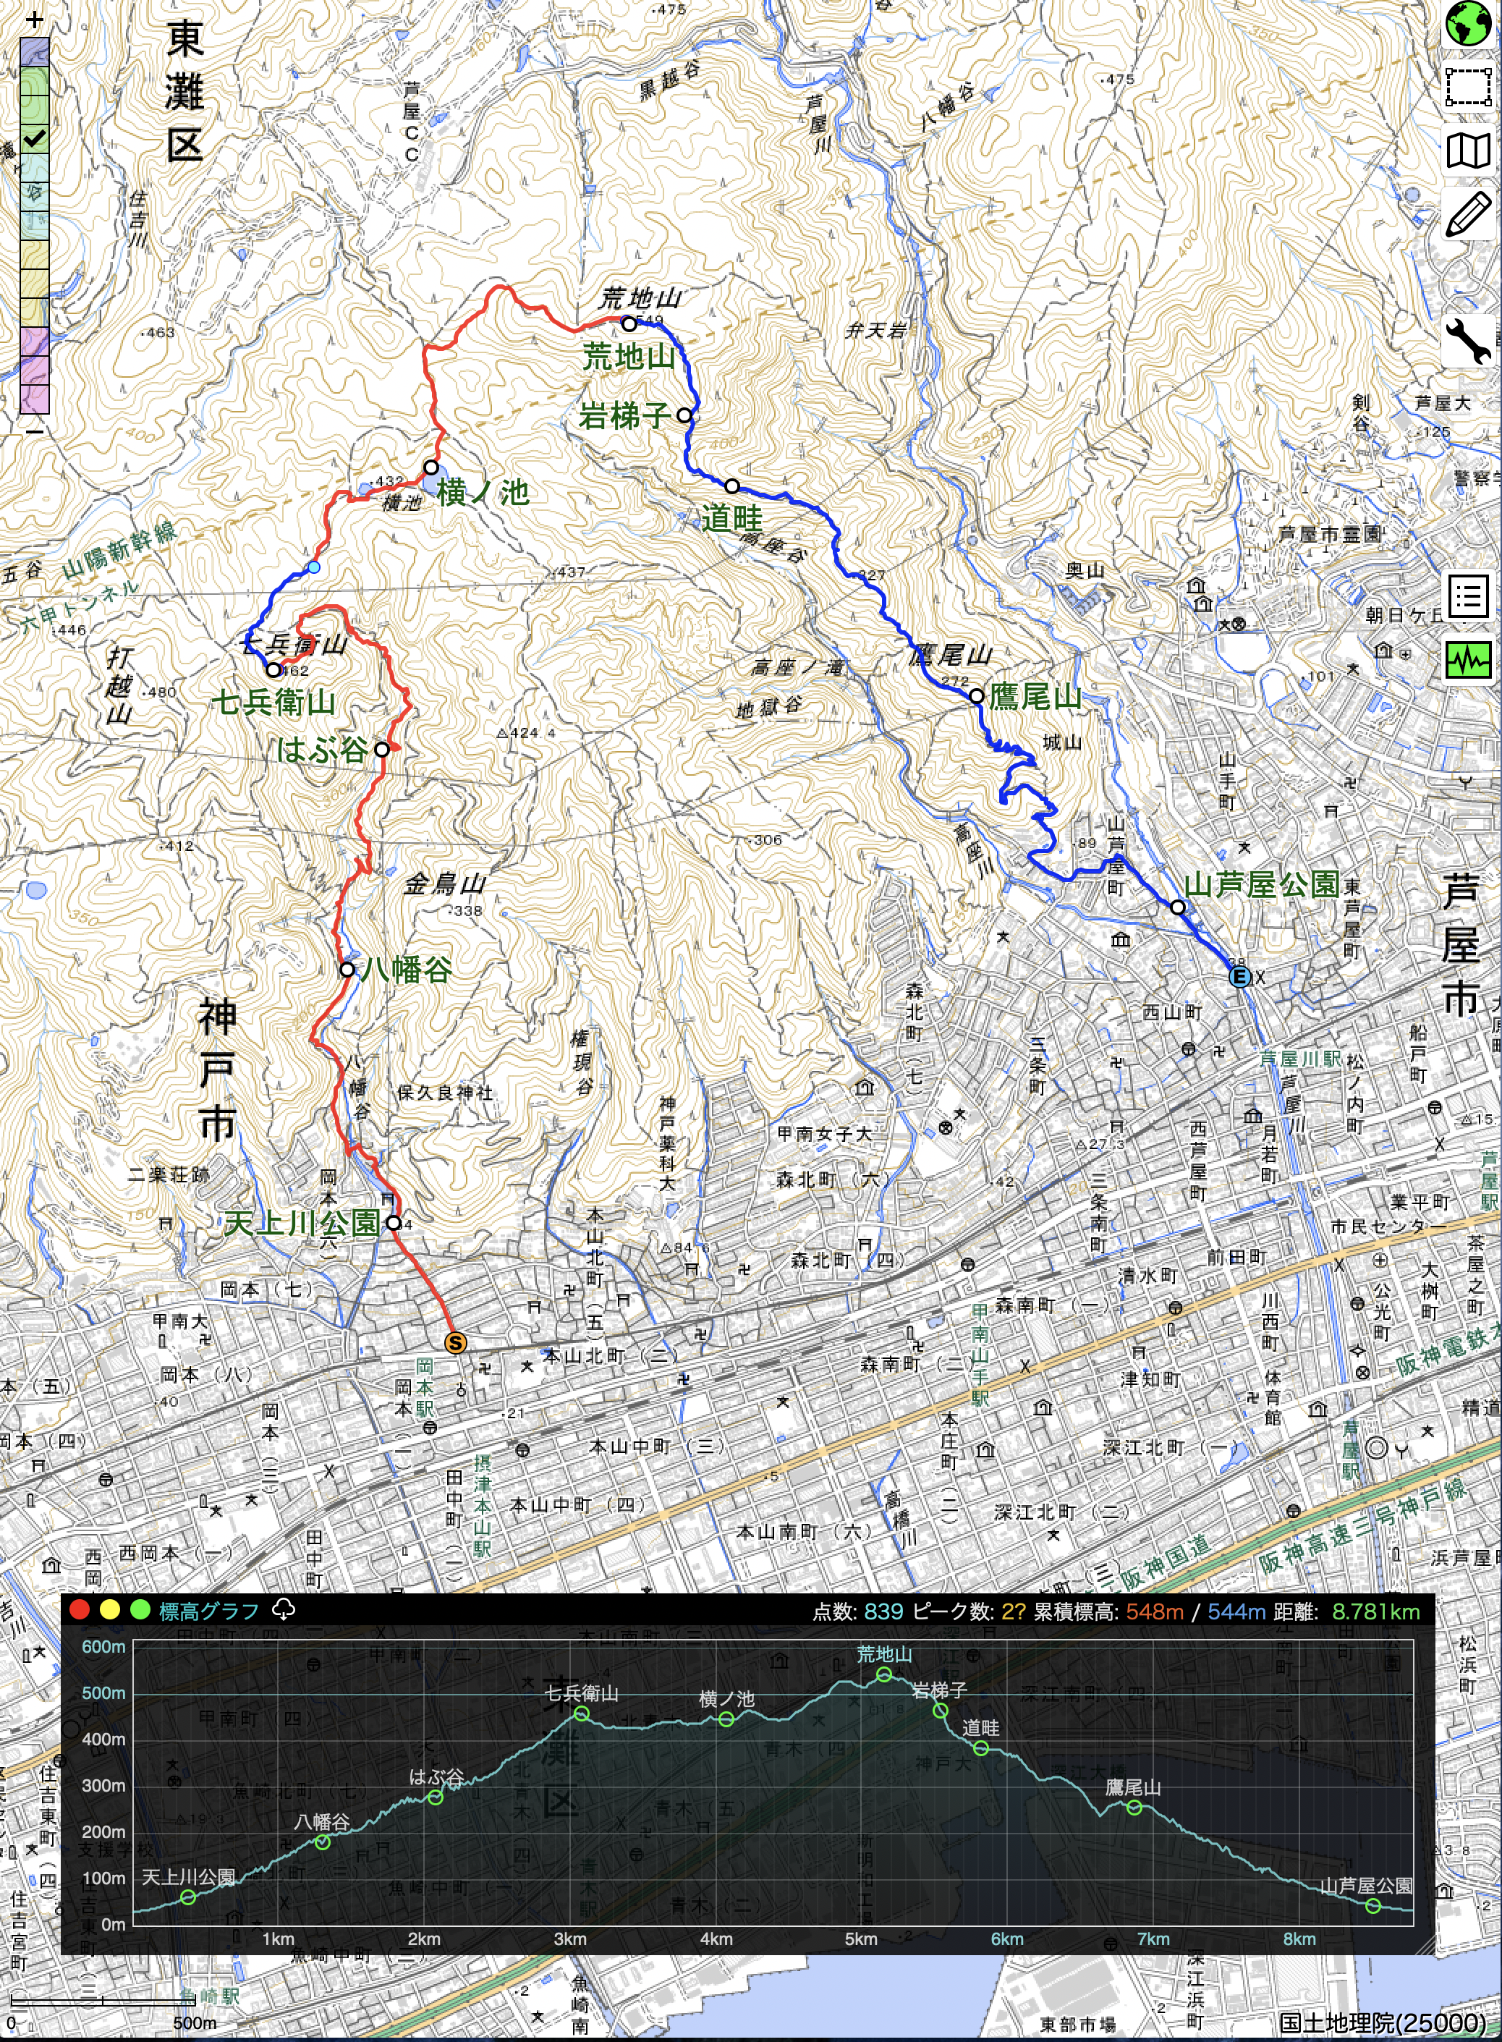Select the 八幡谷 waypoint circle on map
The image size is (1502, 2042).
(x=347, y=969)
